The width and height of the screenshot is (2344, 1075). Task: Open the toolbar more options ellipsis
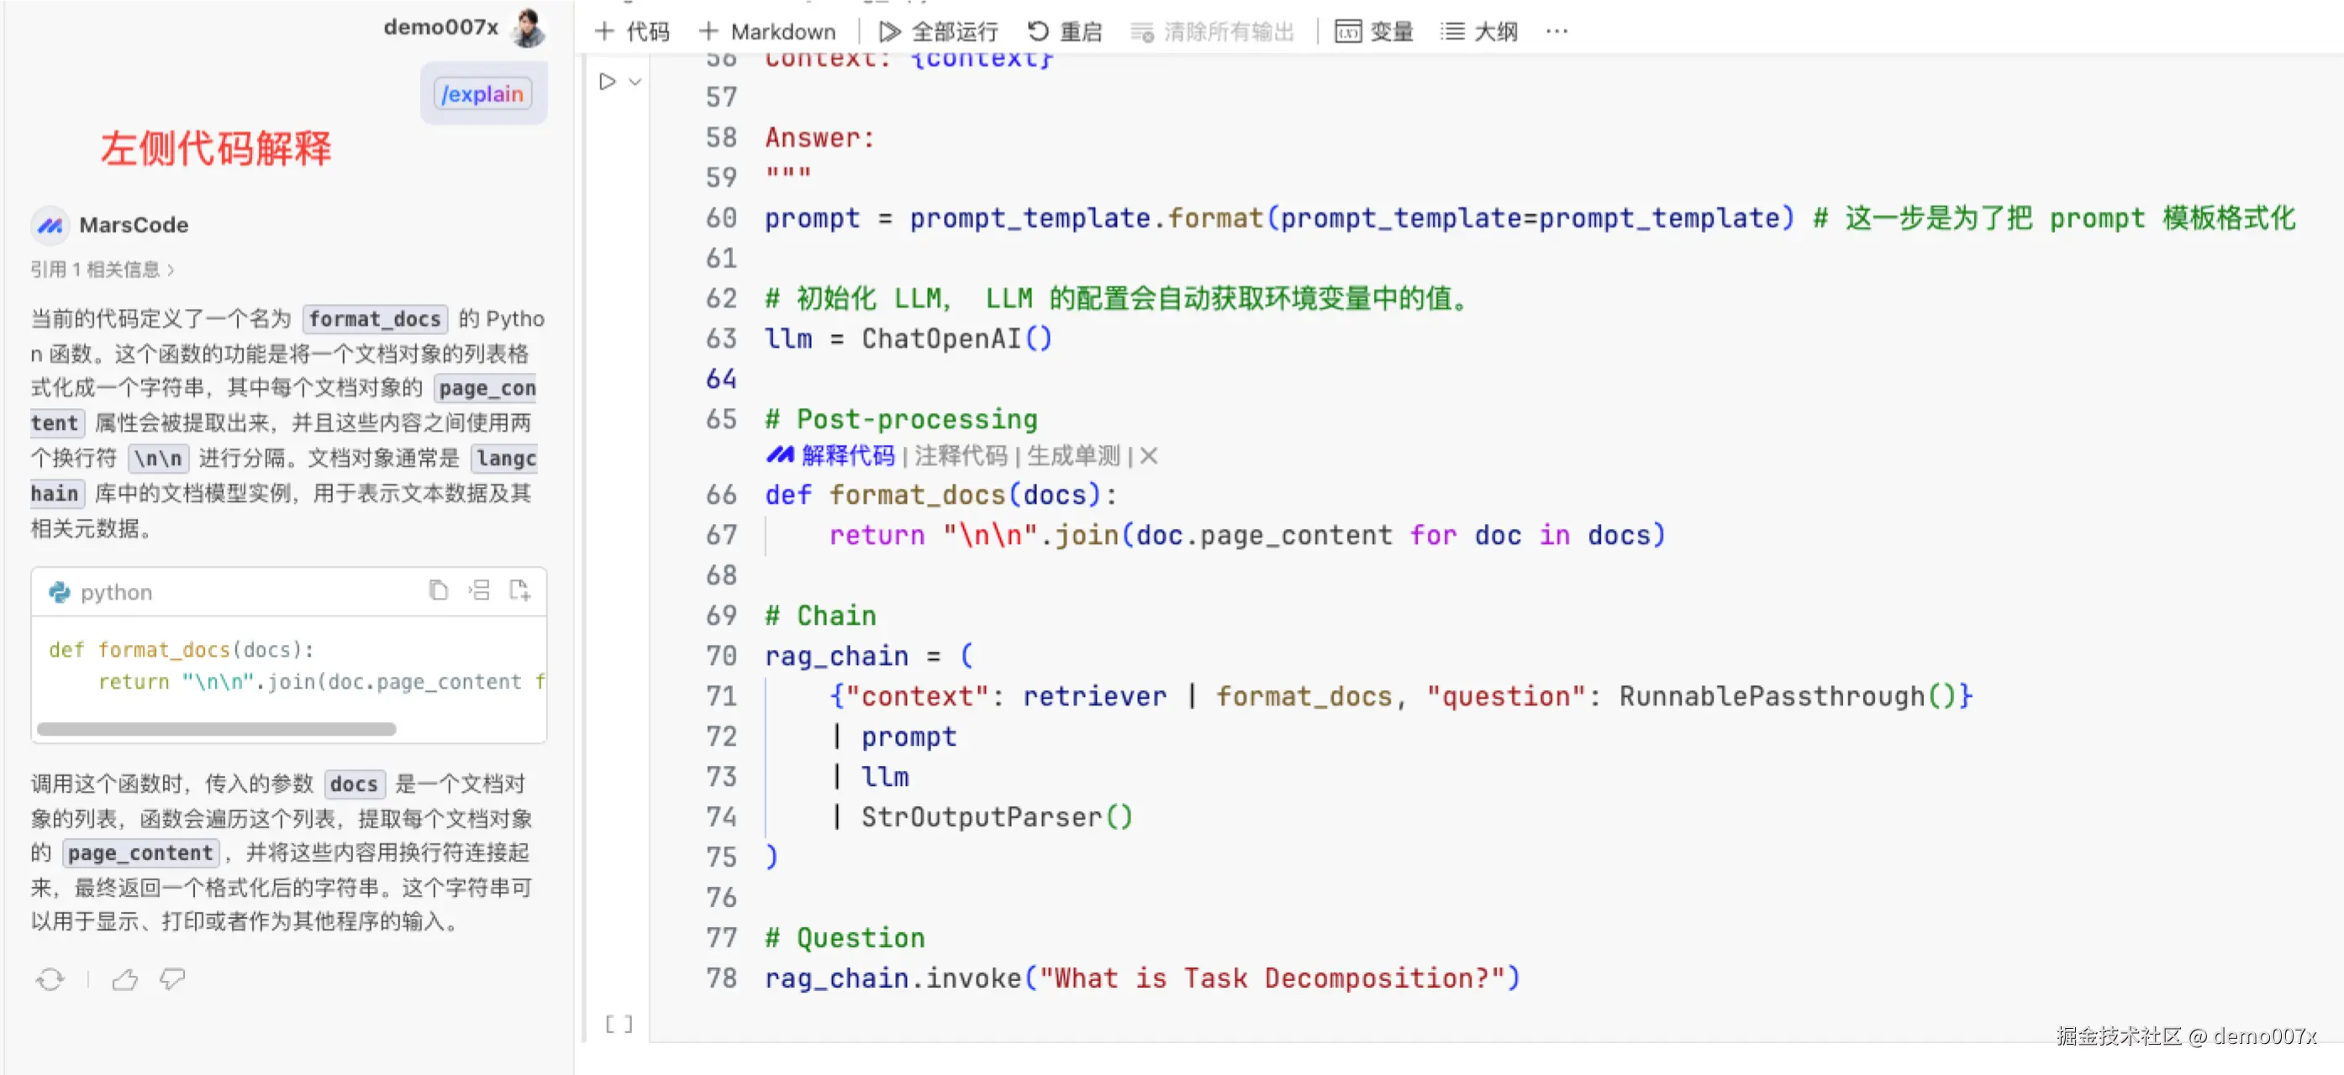(x=1556, y=32)
